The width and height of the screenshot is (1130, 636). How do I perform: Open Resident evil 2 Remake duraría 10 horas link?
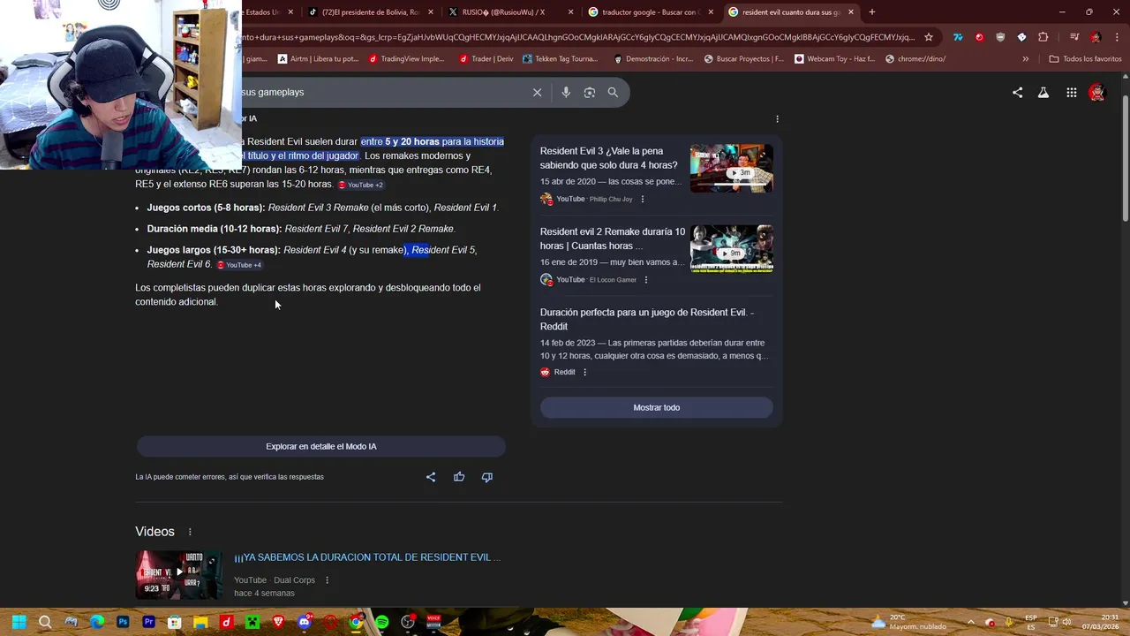pos(612,238)
